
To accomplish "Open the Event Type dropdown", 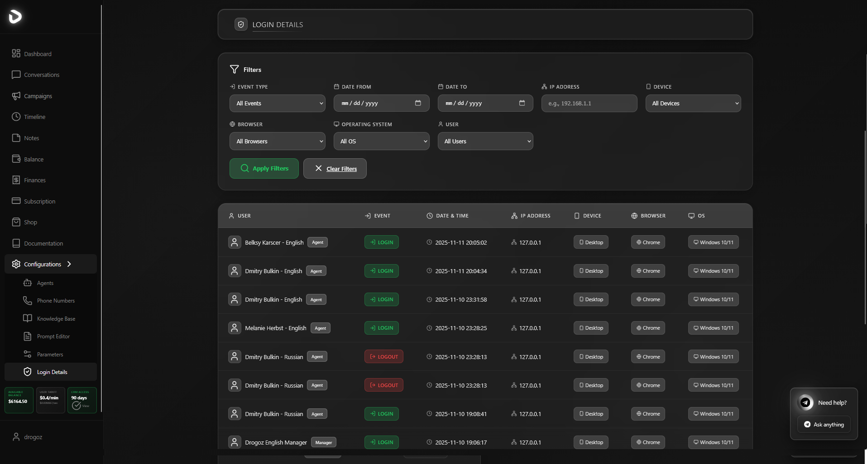I will (x=277, y=103).
